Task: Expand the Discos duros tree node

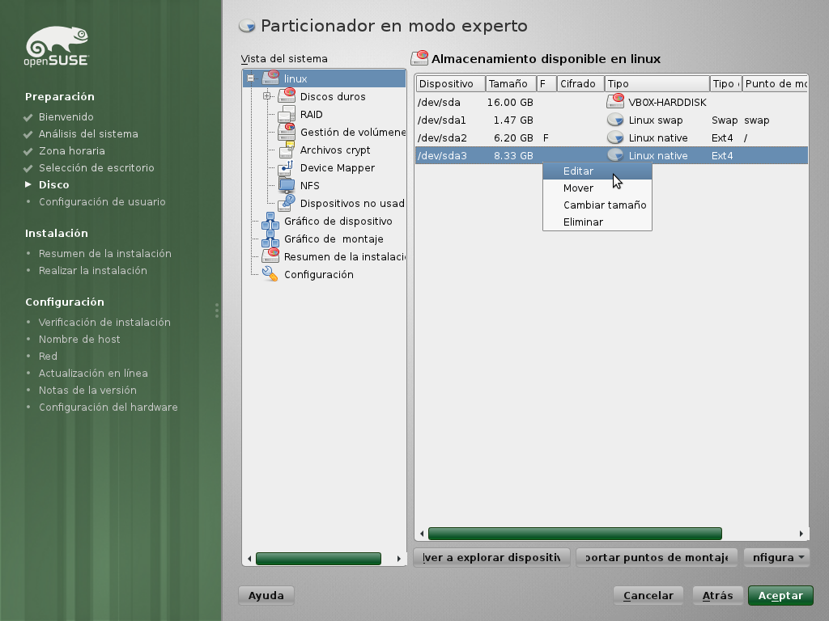Action: (x=266, y=96)
